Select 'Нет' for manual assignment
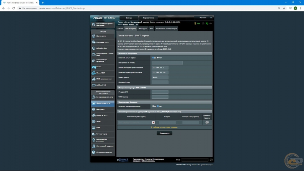 158,106
